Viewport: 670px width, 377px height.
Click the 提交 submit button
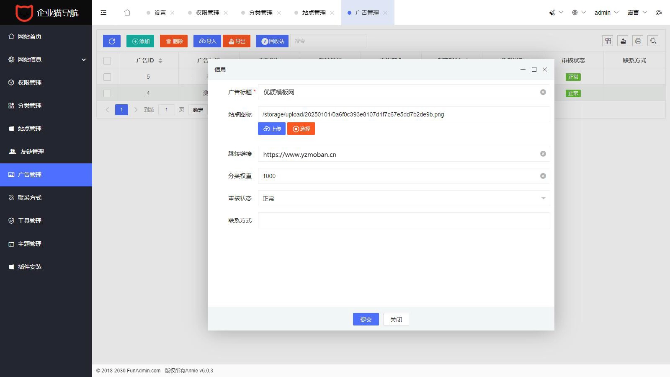(365, 319)
